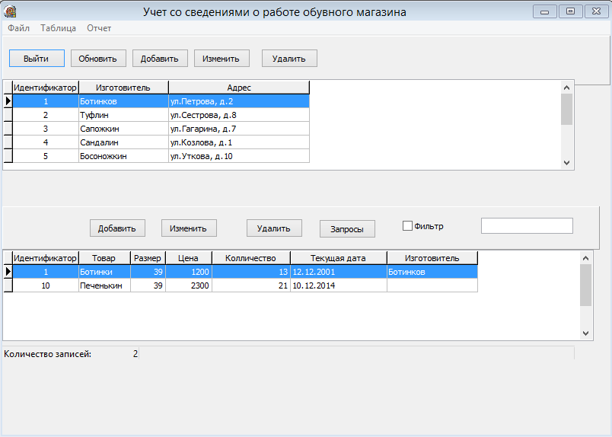
Task: Click address ул.Сестрова, д.8
Action: (x=239, y=115)
